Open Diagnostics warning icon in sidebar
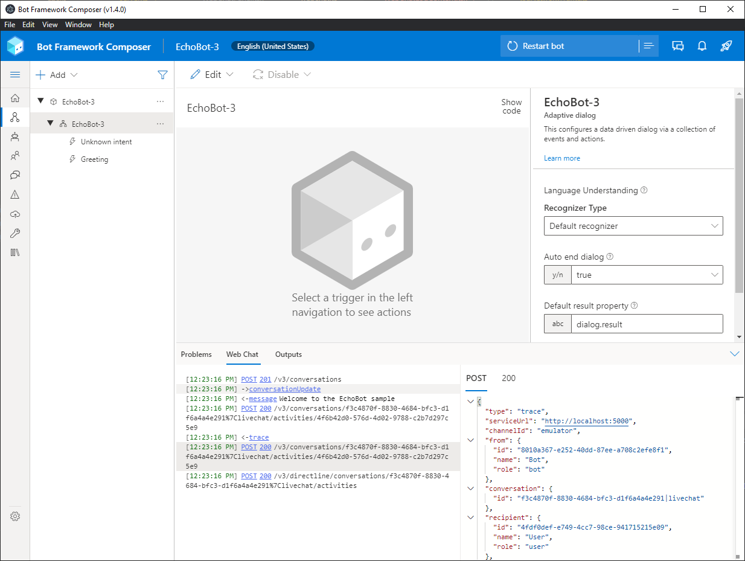The height and width of the screenshot is (561, 745). pyautogui.click(x=15, y=194)
